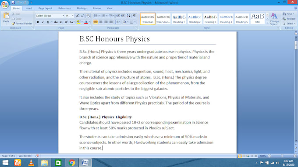
Task: Expand the Font dialog launcher
Action: click(x=89, y=28)
